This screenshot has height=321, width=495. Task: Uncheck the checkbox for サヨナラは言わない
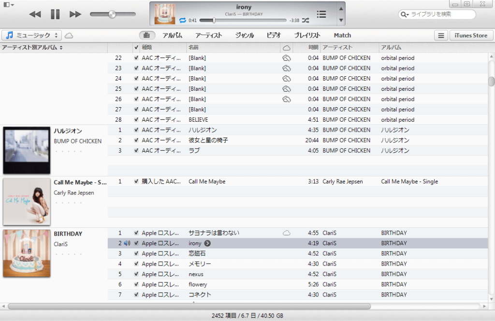[136, 233]
